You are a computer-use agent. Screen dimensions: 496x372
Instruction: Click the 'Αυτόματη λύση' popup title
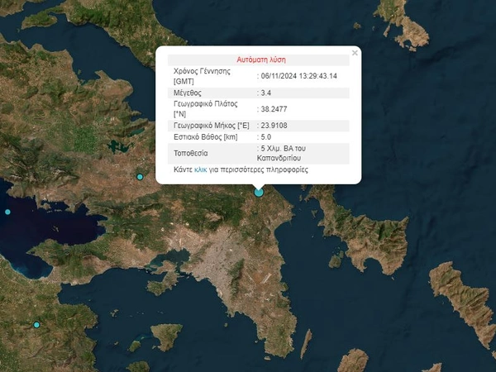pos(259,60)
